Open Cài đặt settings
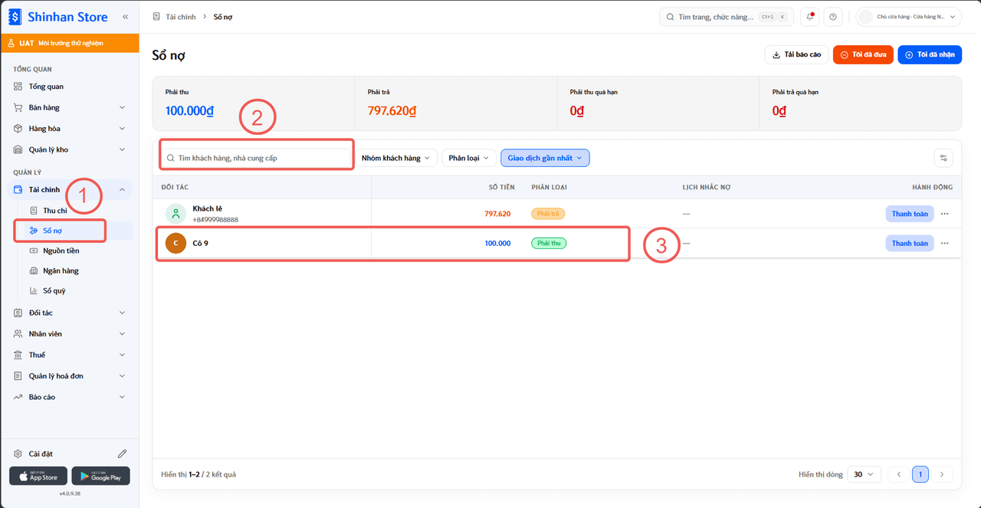 point(41,454)
